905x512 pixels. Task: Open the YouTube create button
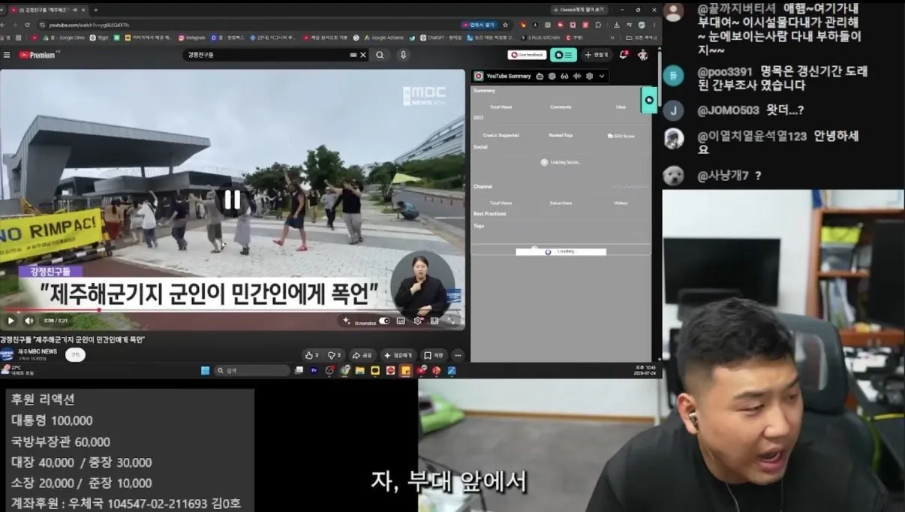click(x=597, y=55)
